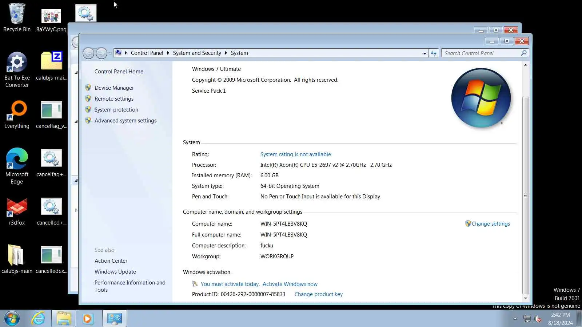Select the cancelledex... desktop file
582x327 pixels.
coord(51,259)
